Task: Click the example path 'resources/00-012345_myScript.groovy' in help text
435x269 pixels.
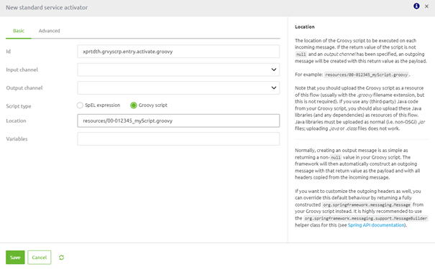Action: pyautogui.click(x=367, y=75)
